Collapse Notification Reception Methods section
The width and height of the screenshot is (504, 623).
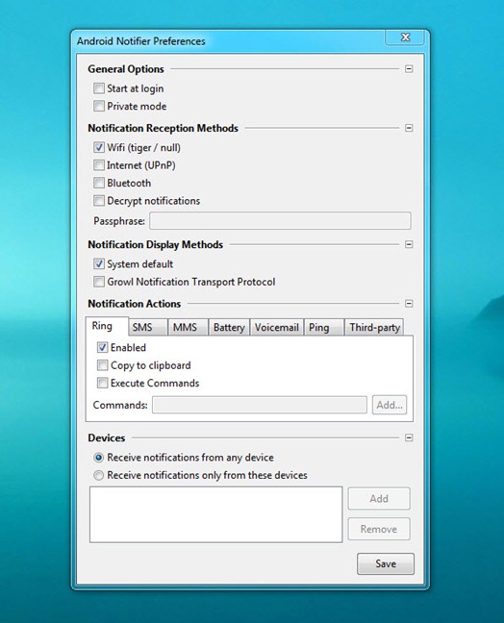tap(409, 128)
